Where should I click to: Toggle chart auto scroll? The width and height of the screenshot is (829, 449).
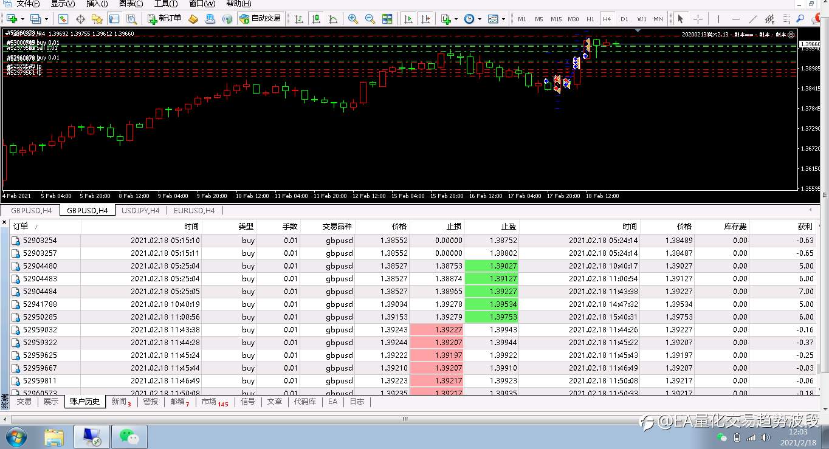tap(408, 19)
